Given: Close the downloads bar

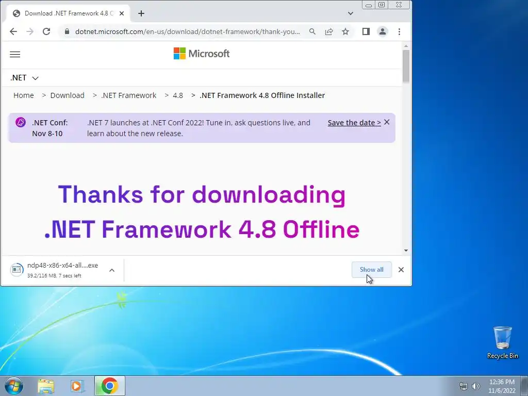Looking at the screenshot, I should point(401,270).
